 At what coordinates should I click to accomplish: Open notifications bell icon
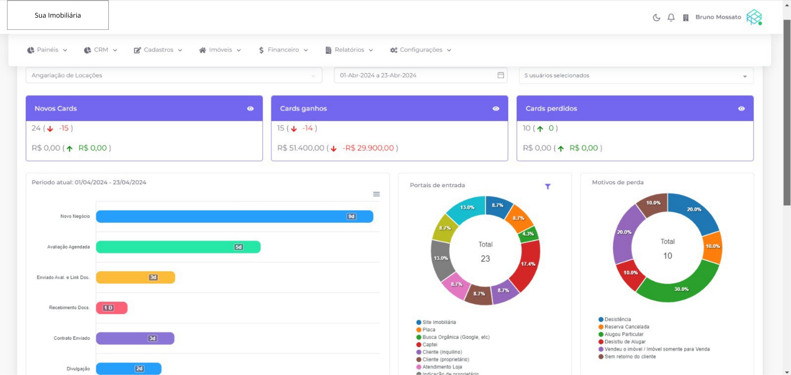(x=671, y=17)
